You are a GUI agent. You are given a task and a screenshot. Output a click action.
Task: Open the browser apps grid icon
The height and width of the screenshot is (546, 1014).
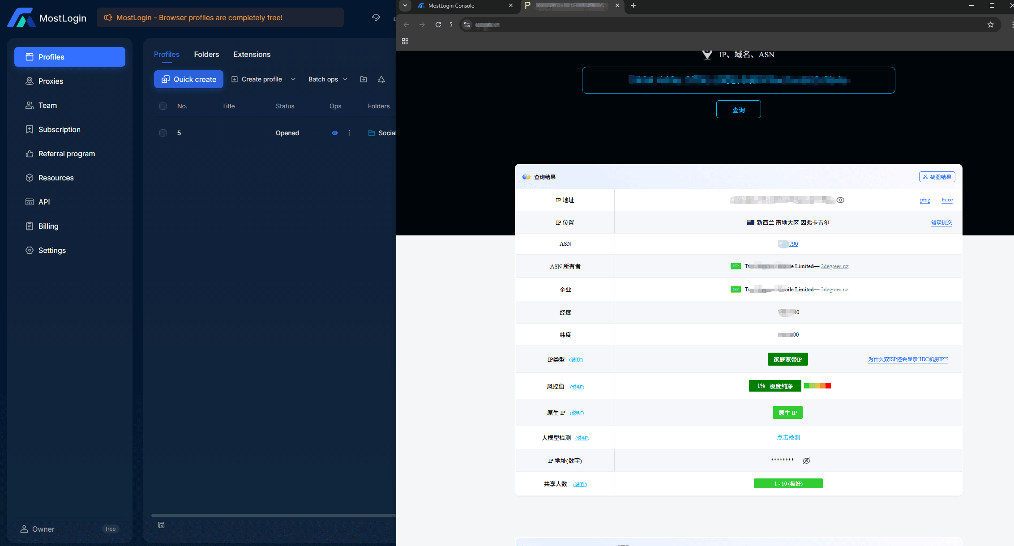click(405, 41)
